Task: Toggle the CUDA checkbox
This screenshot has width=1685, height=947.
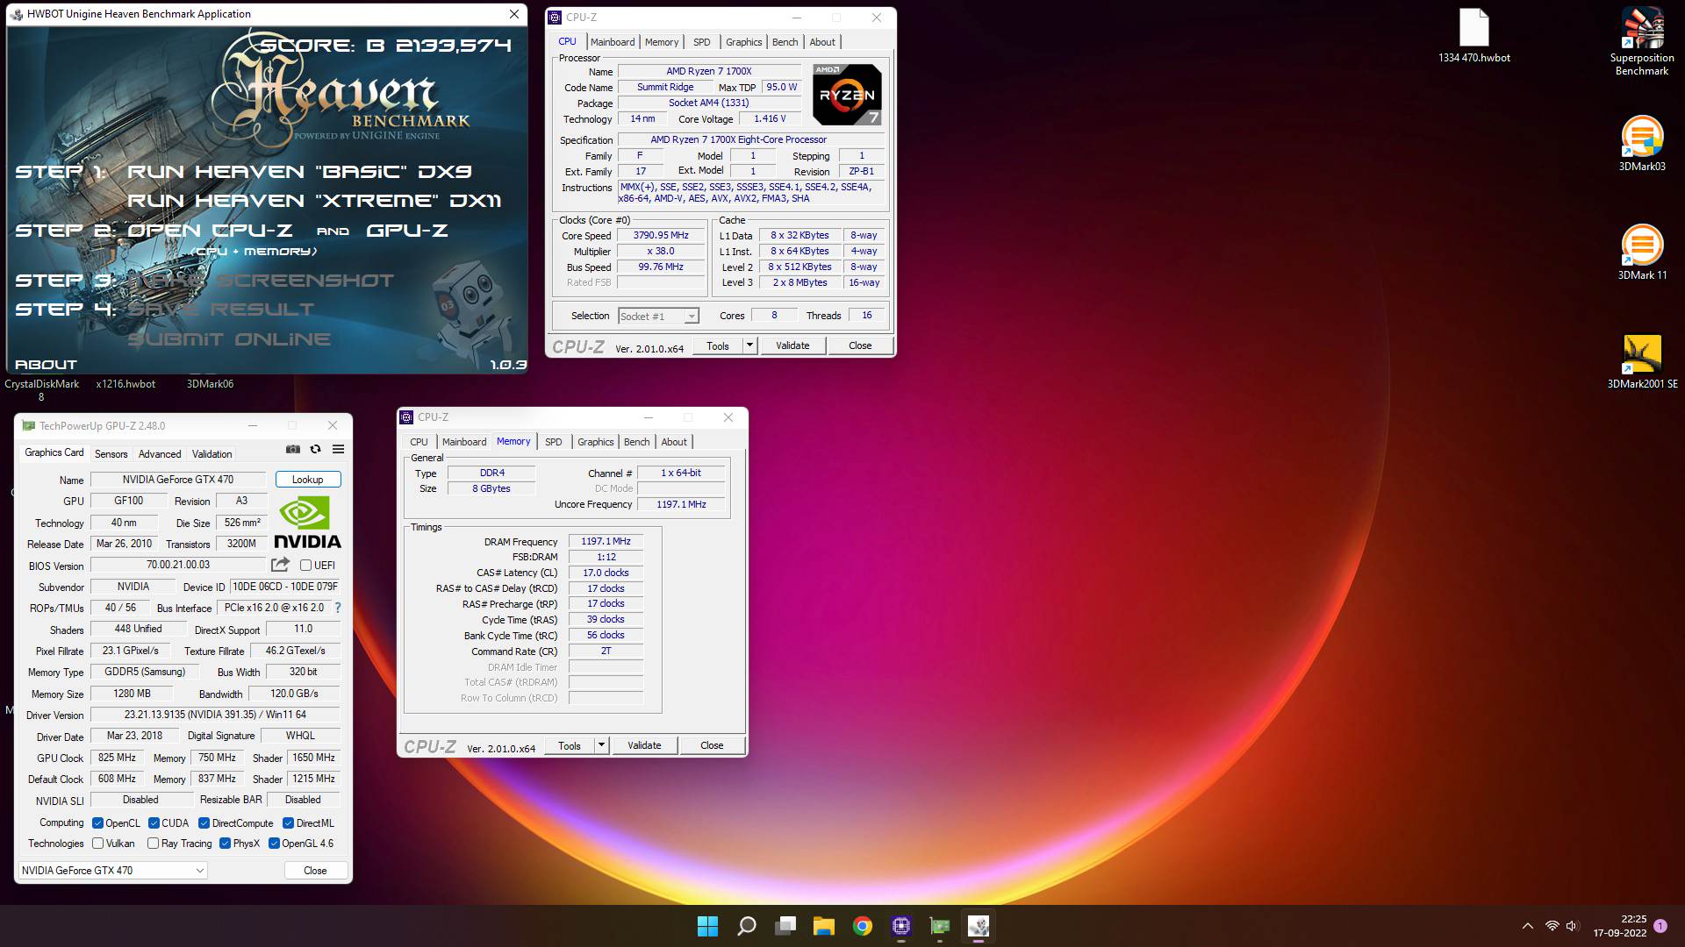Action: (154, 823)
